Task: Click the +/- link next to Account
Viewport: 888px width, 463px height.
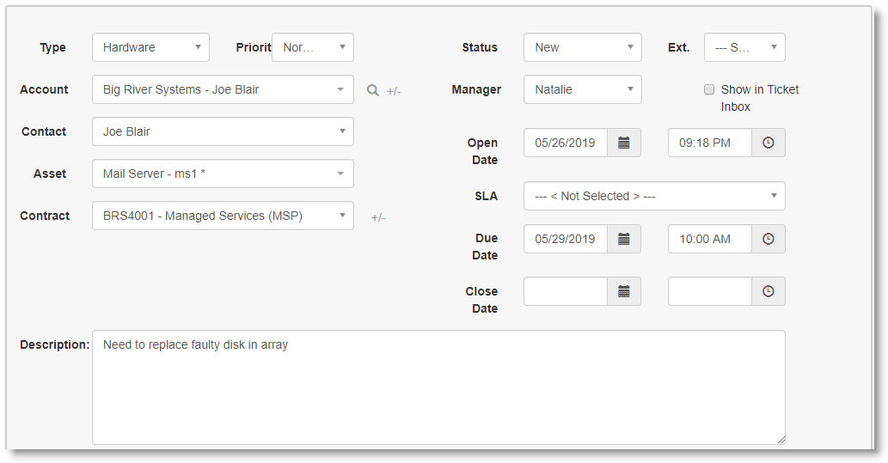Action: tap(394, 91)
